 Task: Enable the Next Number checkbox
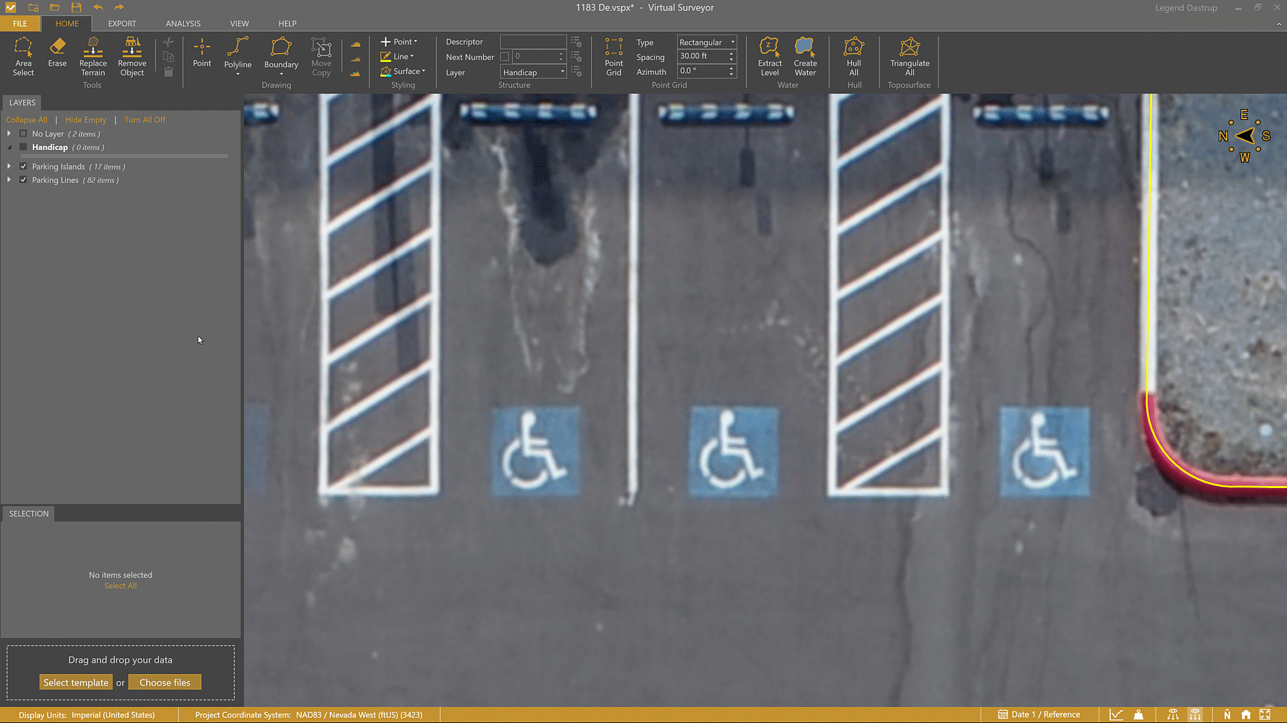tap(505, 57)
